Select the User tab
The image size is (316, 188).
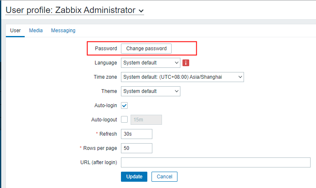click(x=15, y=31)
